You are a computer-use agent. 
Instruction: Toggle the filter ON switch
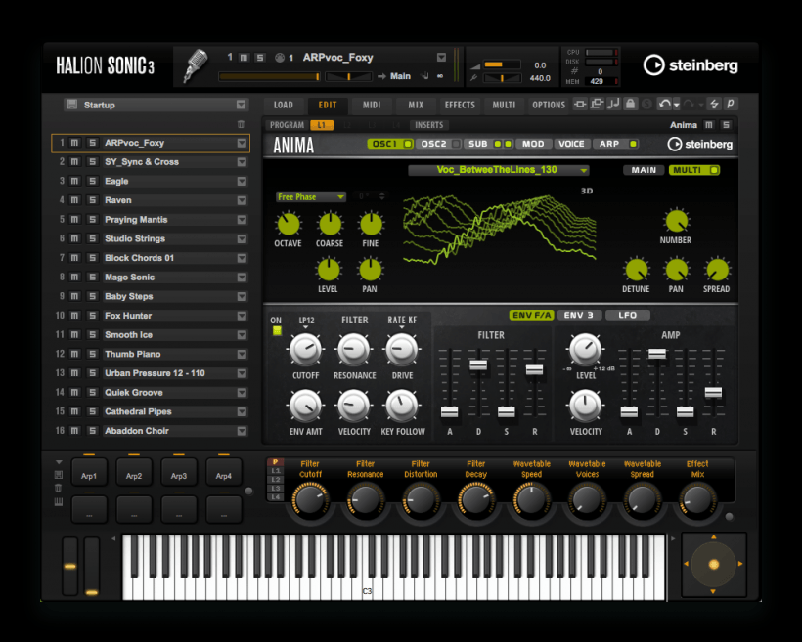click(277, 330)
